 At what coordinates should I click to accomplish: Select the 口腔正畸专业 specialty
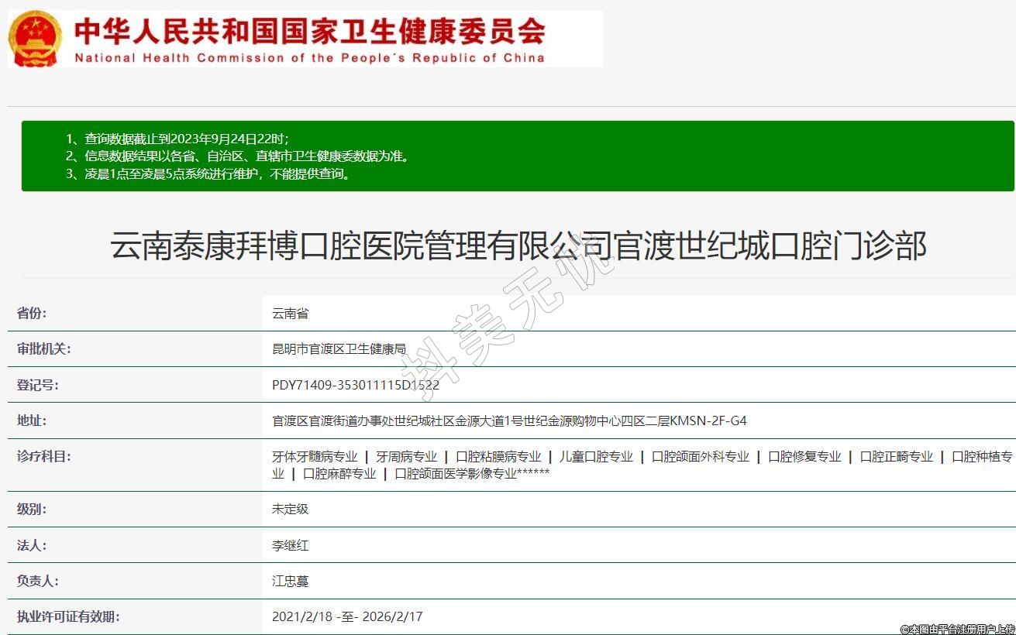pos(897,457)
